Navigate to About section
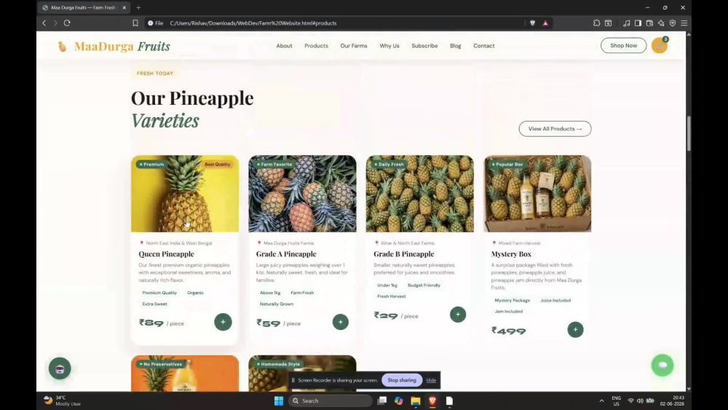This screenshot has width=728, height=410. point(284,45)
